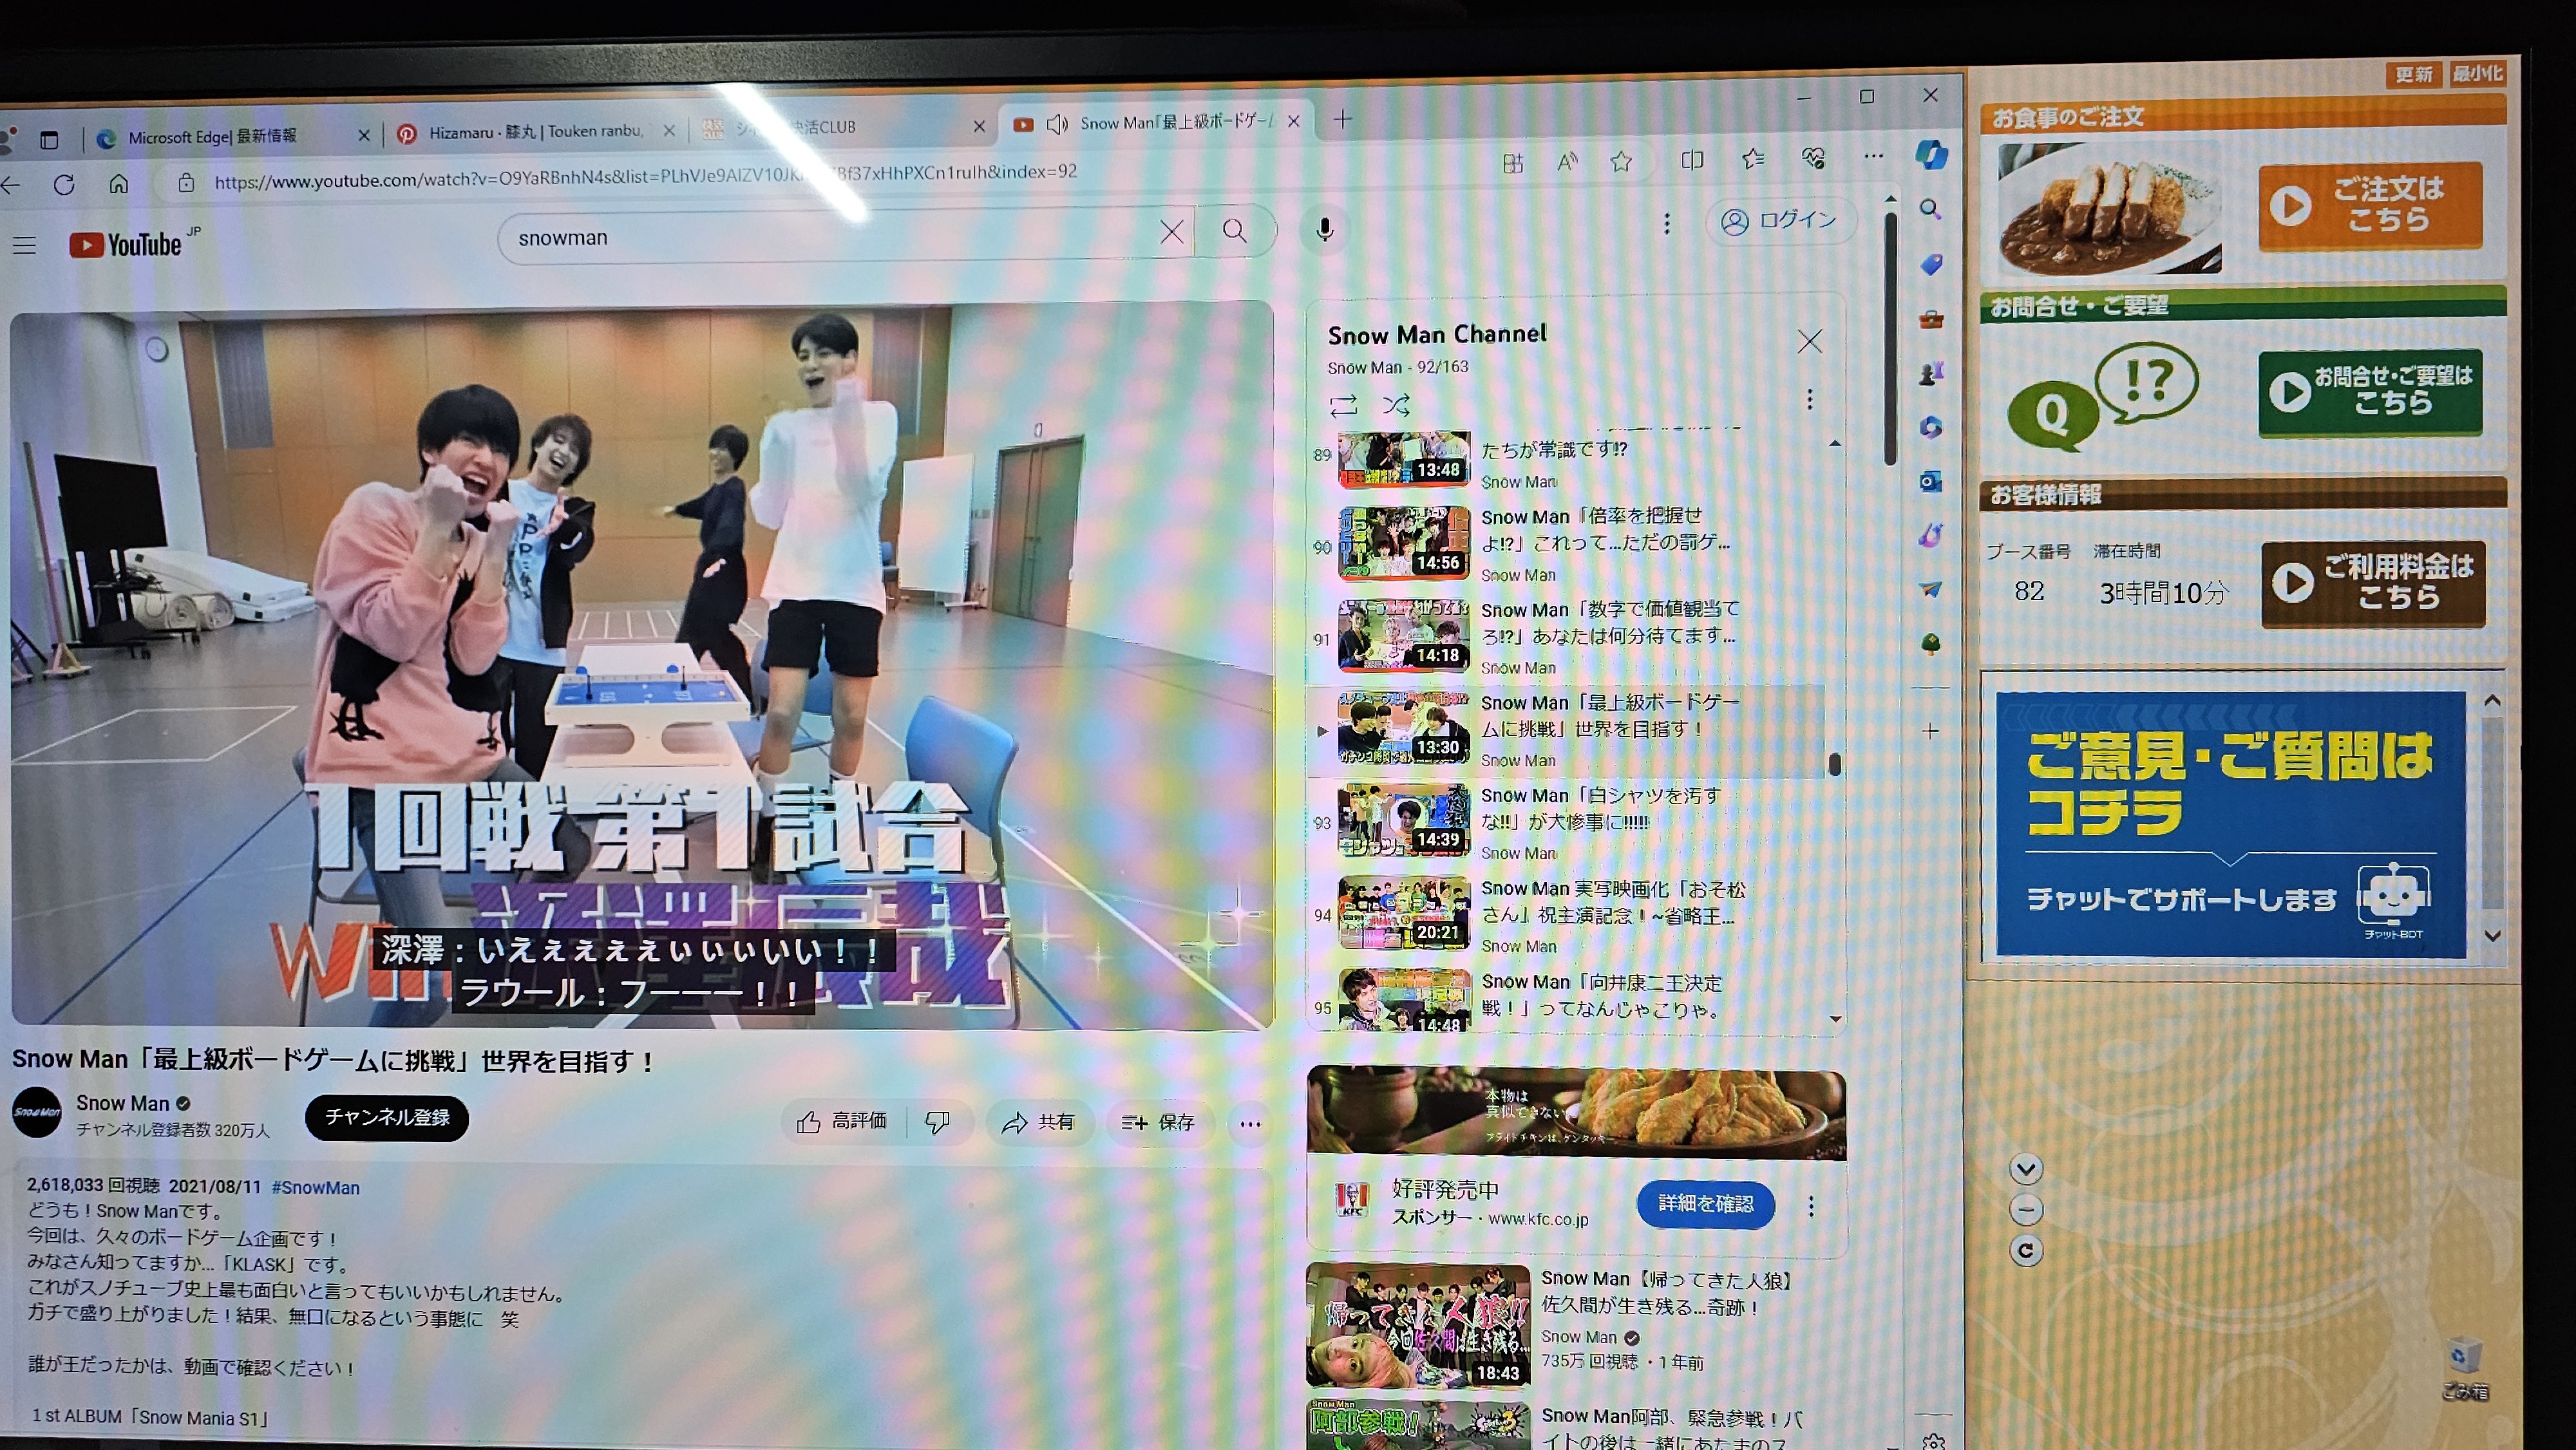Toggle like with 高評価 button

(842, 1122)
